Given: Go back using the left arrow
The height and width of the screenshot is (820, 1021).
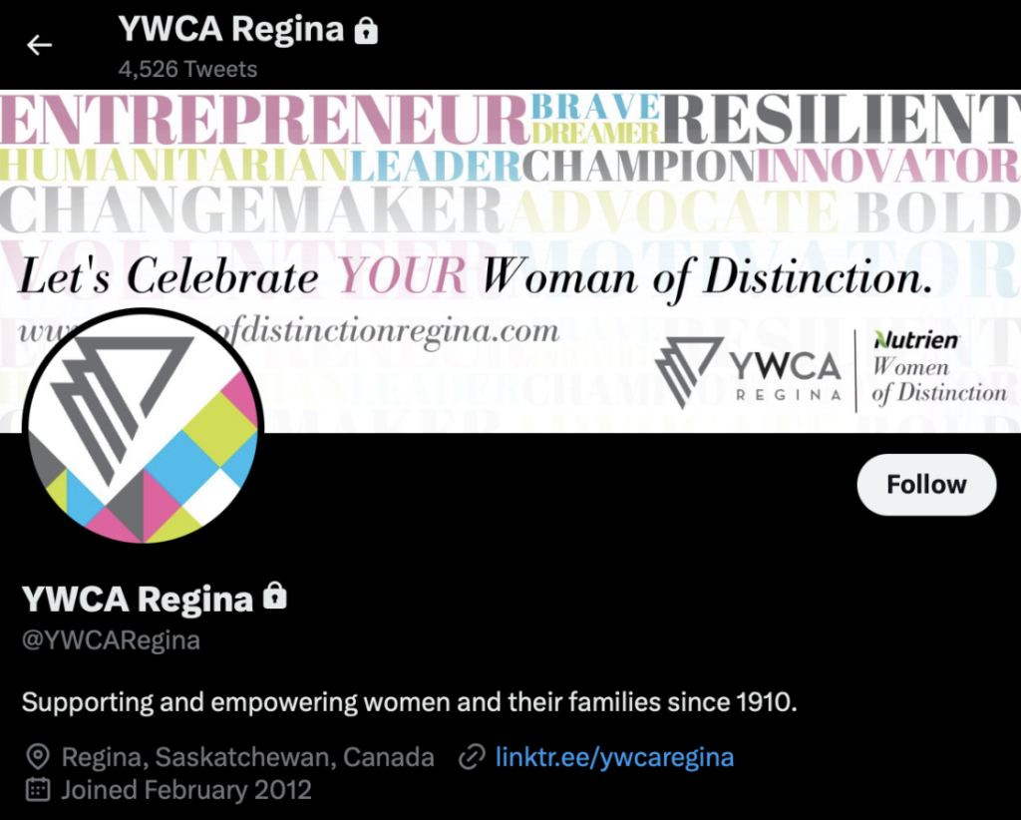Looking at the screenshot, I should point(39,45).
